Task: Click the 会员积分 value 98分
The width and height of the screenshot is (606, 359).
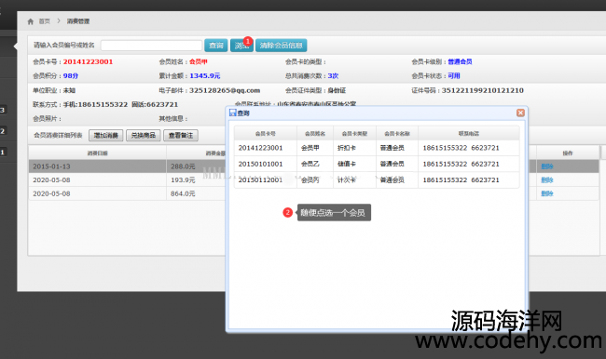Action: (x=71, y=76)
